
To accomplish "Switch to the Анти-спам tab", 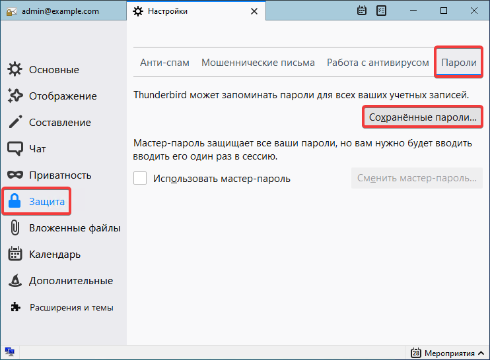I will [164, 63].
